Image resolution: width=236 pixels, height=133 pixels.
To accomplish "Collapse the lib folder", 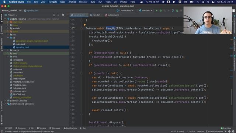I will pyautogui.click(x=8, y=38).
